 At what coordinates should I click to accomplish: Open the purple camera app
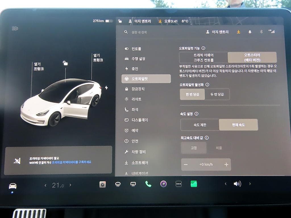point(163,184)
